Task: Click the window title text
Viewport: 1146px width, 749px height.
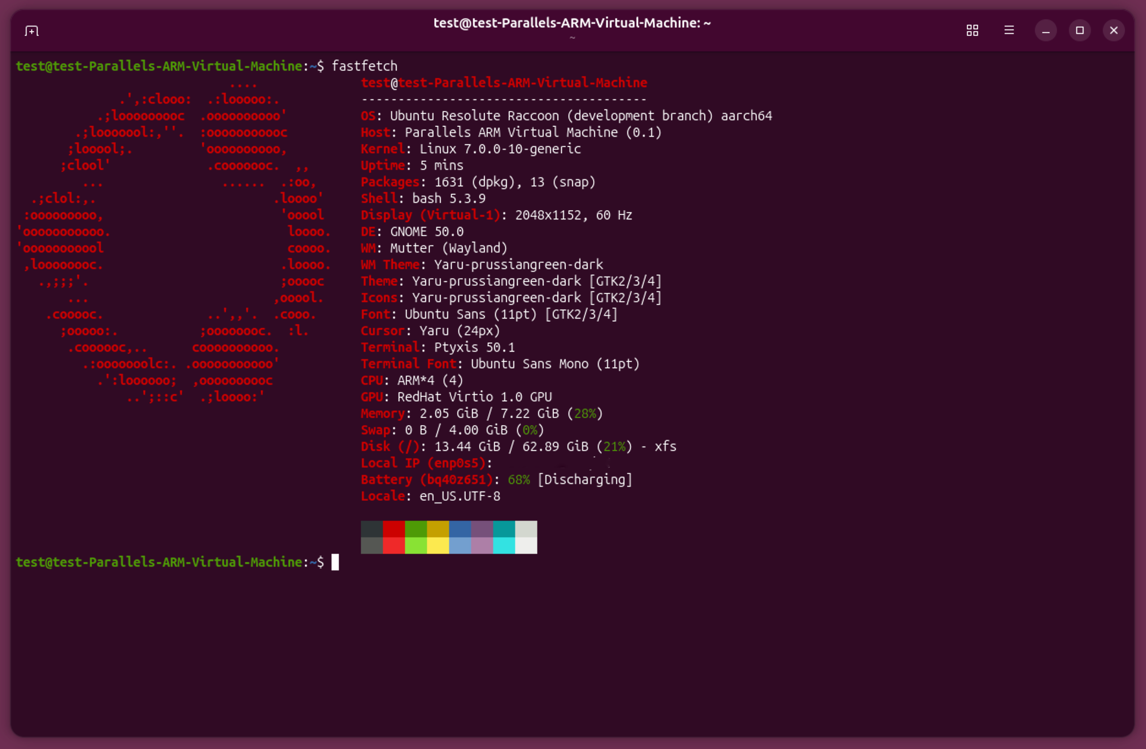Action: click(x=572, y=23)
